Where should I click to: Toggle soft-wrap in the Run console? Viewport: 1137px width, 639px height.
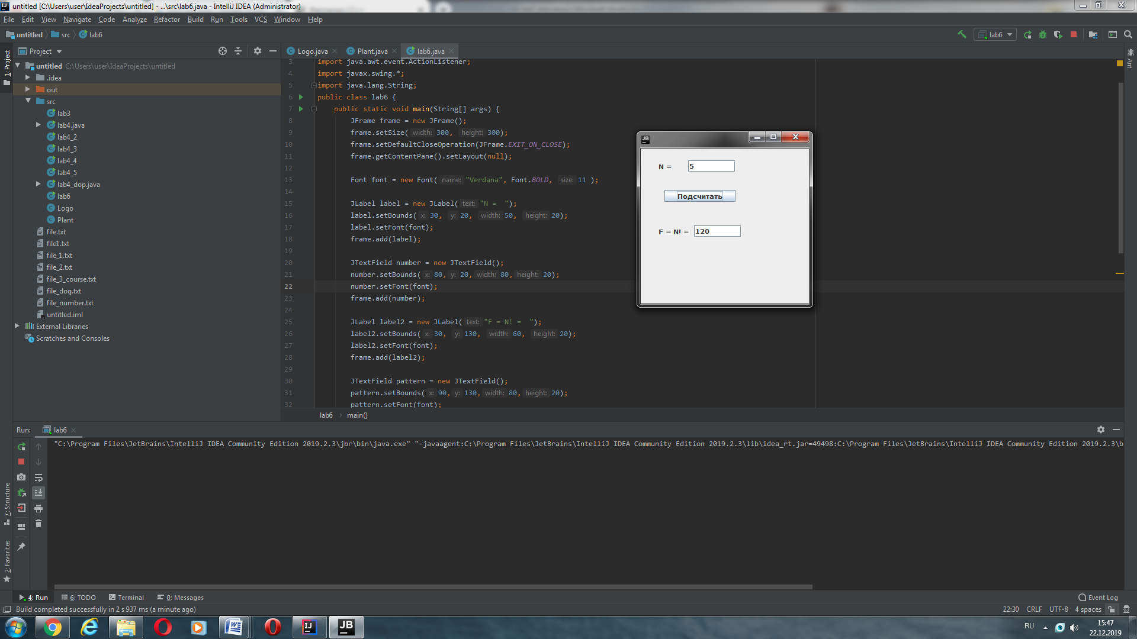pyautogui.click(x=38, y=477)
